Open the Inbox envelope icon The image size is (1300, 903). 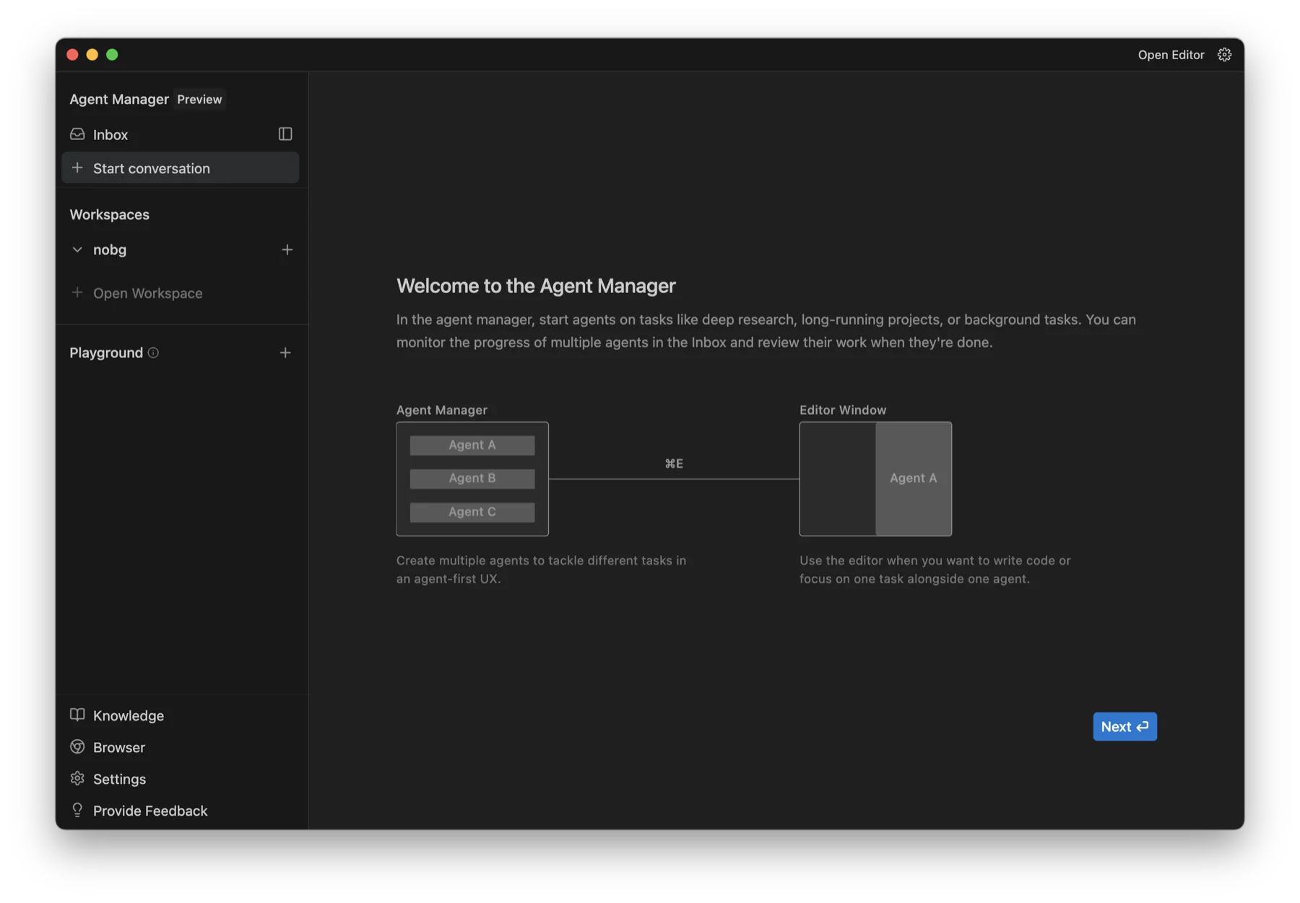pyautogui.click(x=77, y=134)
